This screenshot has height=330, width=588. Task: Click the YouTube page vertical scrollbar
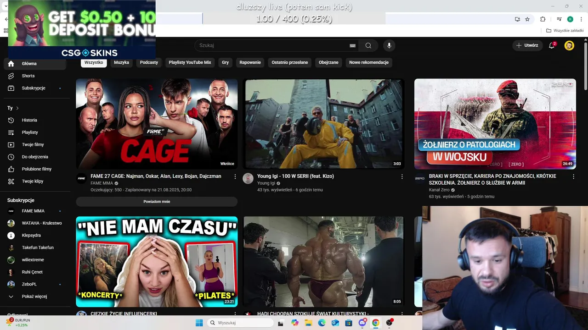tap(586, 66)
